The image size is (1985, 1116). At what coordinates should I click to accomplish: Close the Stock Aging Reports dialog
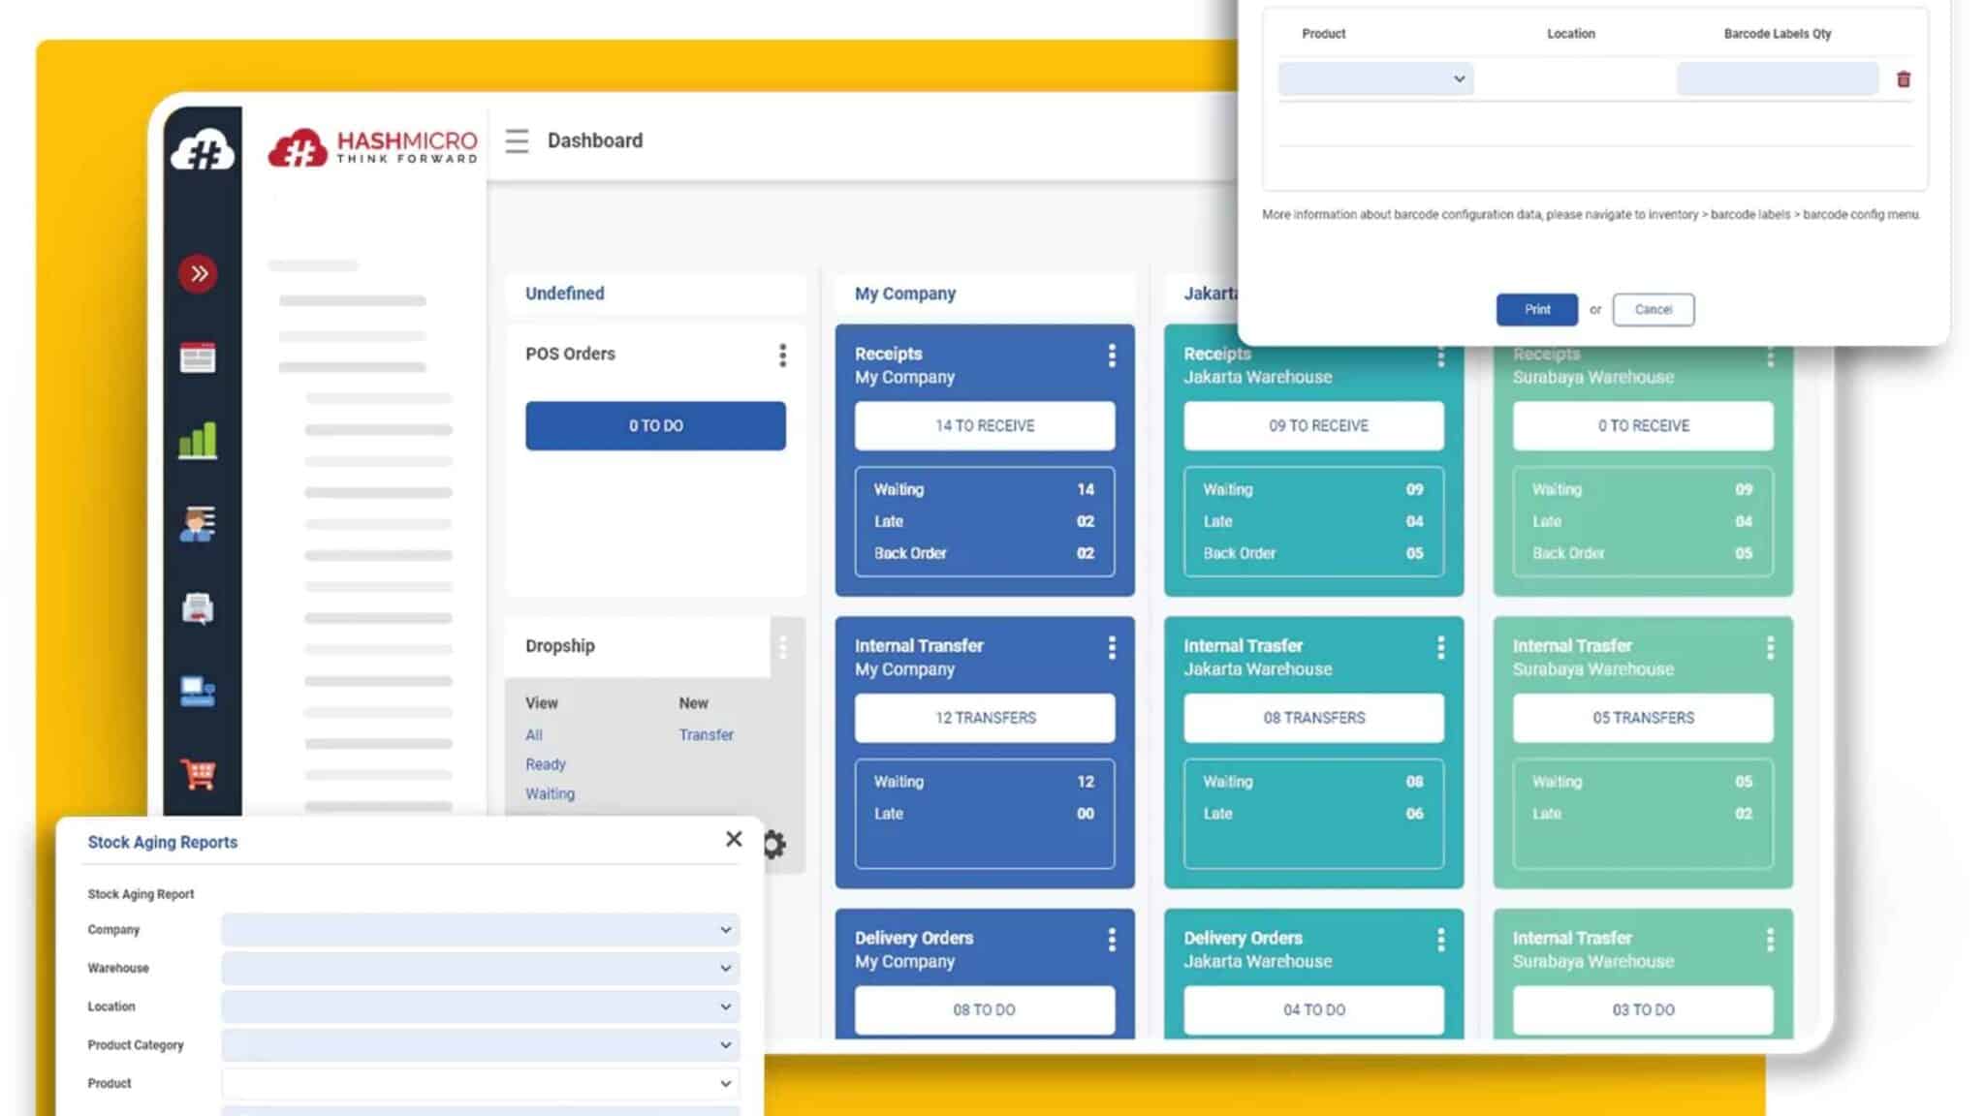[734, 839]
